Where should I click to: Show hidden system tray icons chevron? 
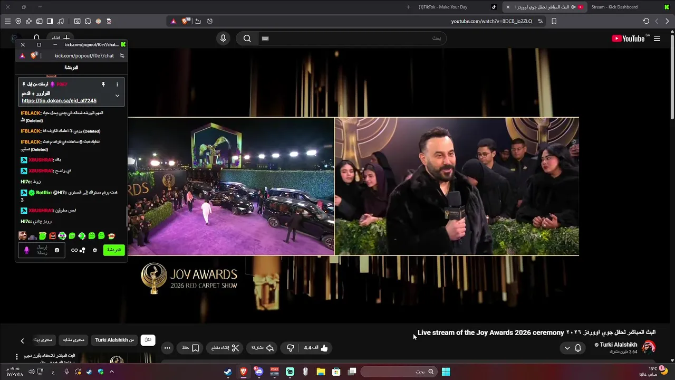[x=112, y=372]
